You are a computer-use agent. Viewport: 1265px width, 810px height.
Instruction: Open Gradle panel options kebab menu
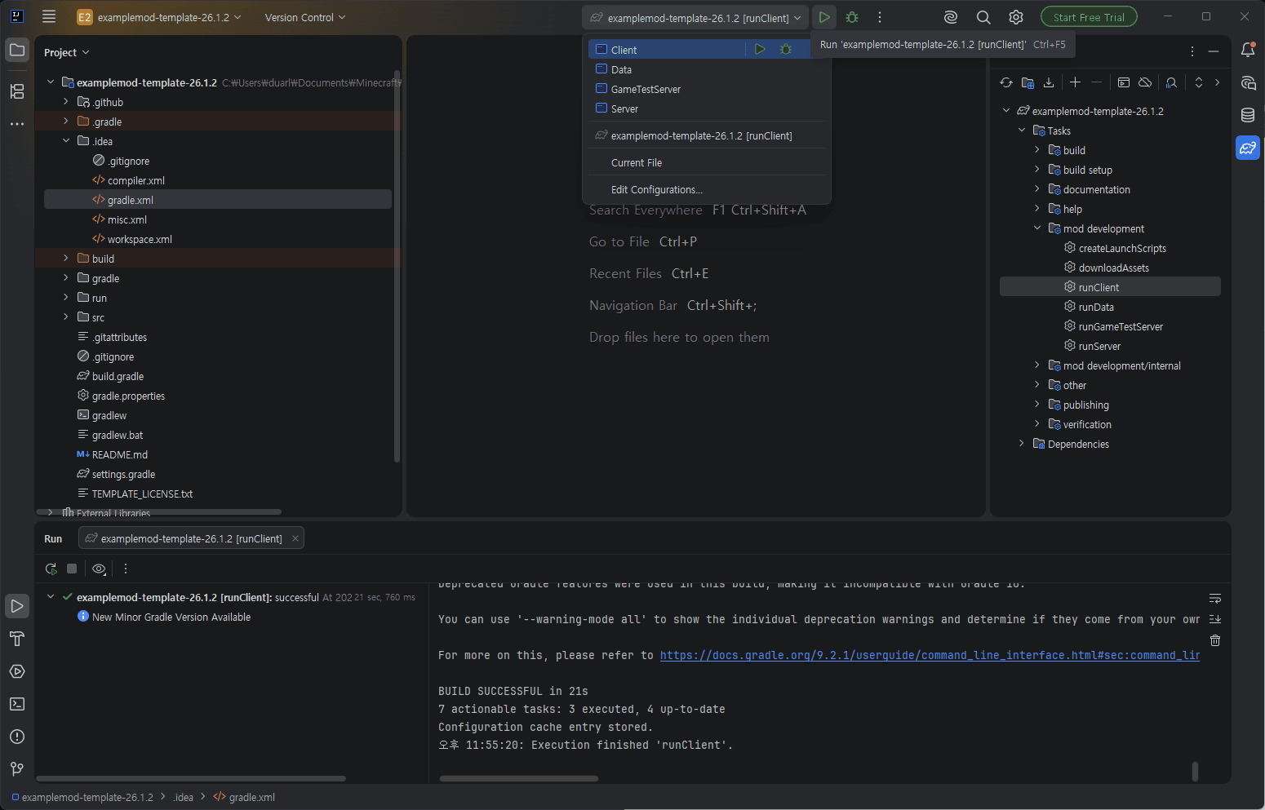[x=1192, y=51]
